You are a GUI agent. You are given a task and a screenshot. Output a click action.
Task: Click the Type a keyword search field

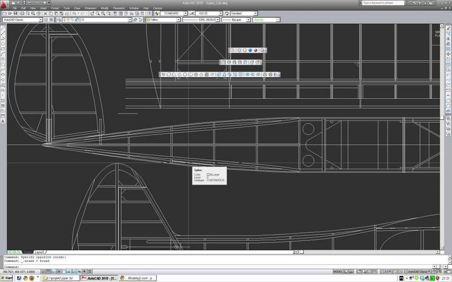click(x=383, y=3)
